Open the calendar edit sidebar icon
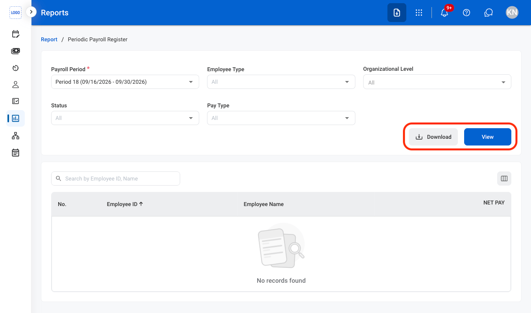The height and width of the screenshot is (313, 531). (15, 34)
